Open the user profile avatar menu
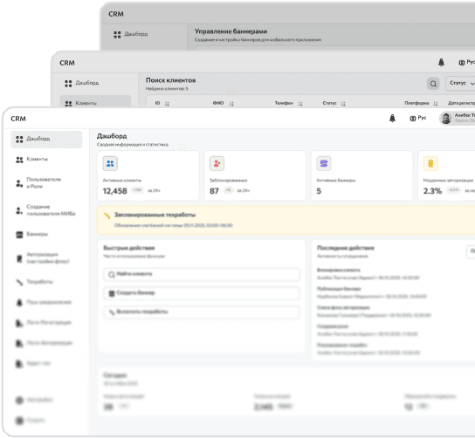Screen dimensions: 475x438 point(457,118)
